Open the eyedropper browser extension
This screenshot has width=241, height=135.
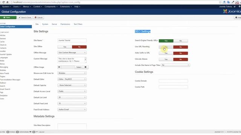click(x=233, y=2)
